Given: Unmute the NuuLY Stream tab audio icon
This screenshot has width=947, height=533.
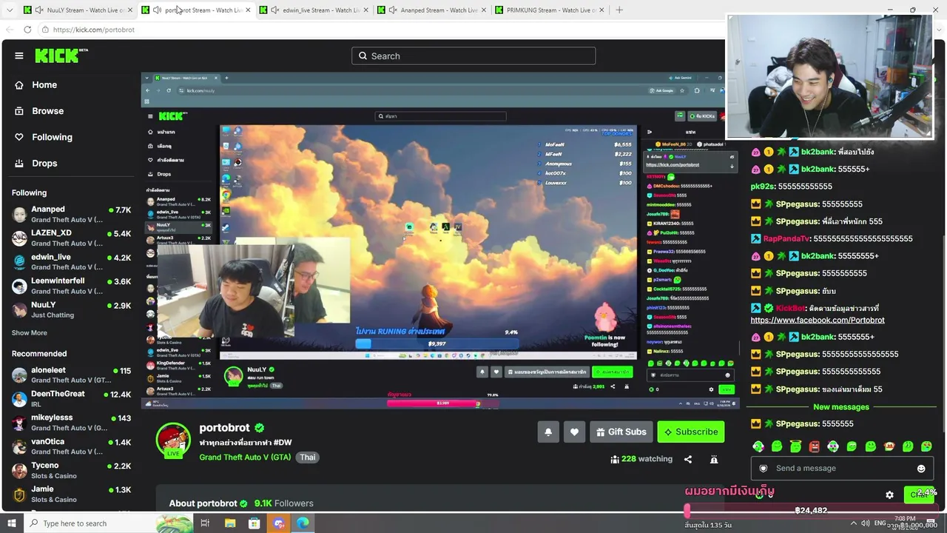Looking at the screenshot, I should point(39,10).
